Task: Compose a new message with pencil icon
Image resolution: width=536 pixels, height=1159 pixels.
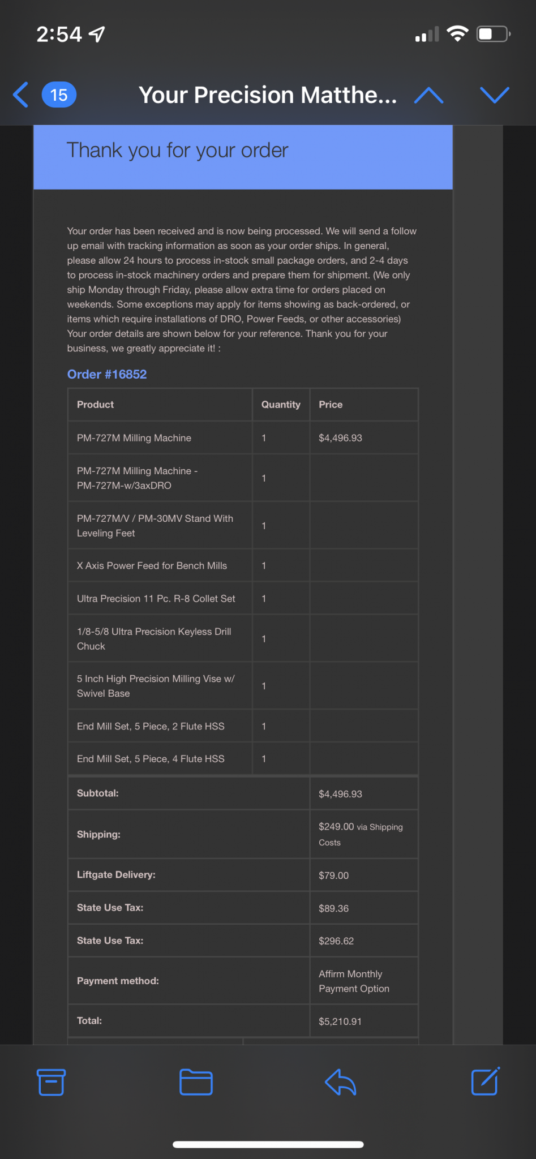Action: [x=485, y=1081]
